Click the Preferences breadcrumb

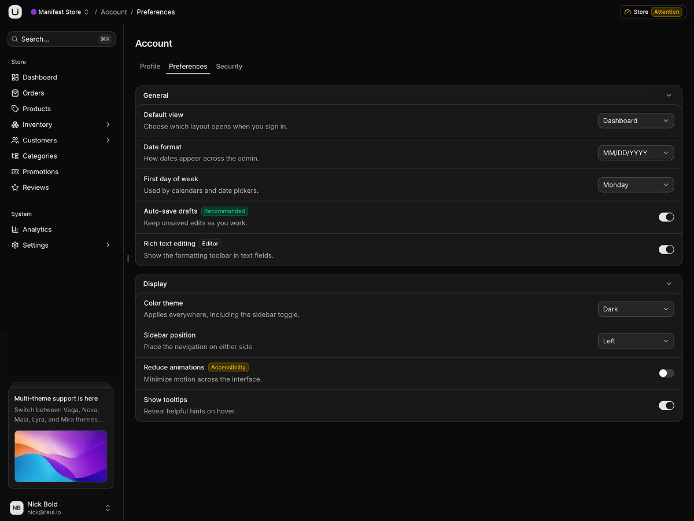[x=156, y=12]
